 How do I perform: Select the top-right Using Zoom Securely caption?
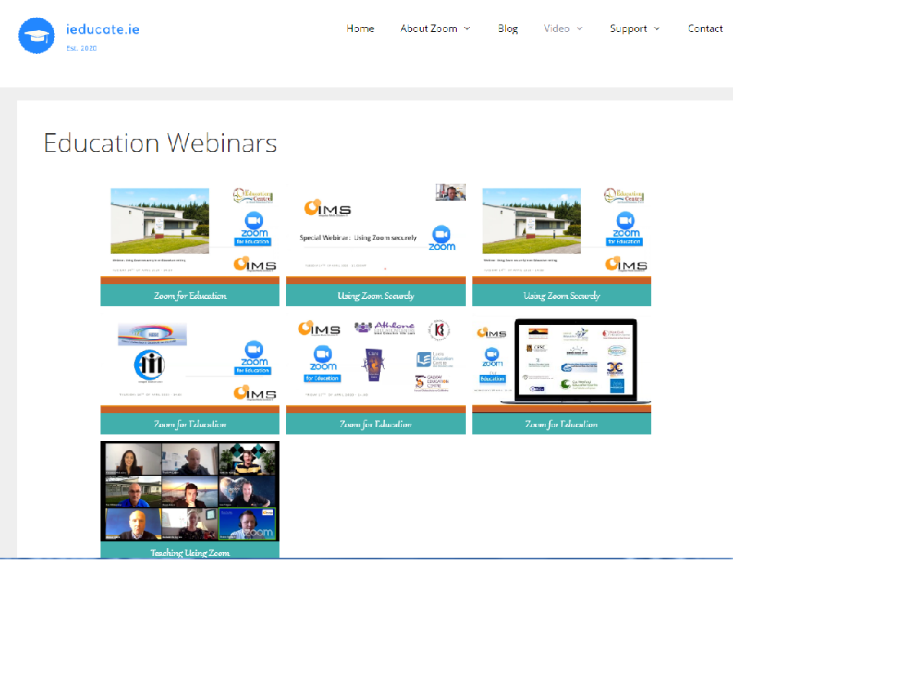click(x=561, y=296)
